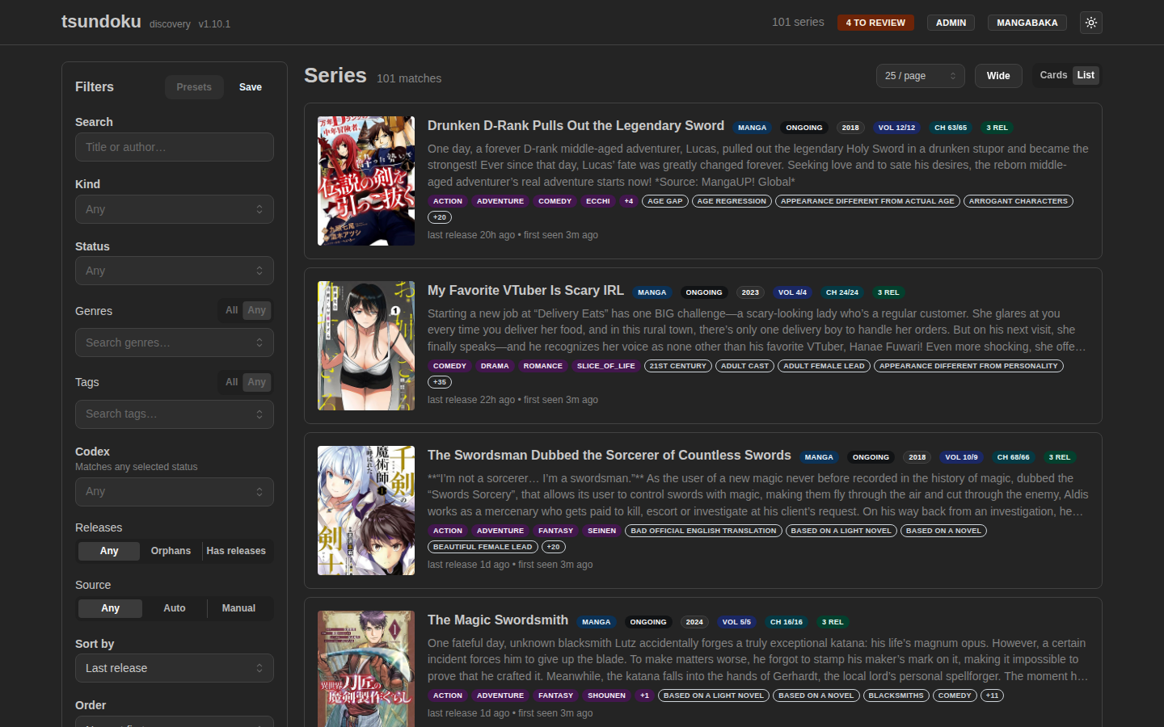Click the 3 REL badge on Drunken D-Rank
1164x727 pixels.
(x=997, y=128)
